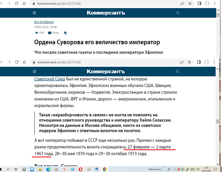Open File Explorer from taskbar
This screenshot has width=222, height=172.
tap(40, 169)
